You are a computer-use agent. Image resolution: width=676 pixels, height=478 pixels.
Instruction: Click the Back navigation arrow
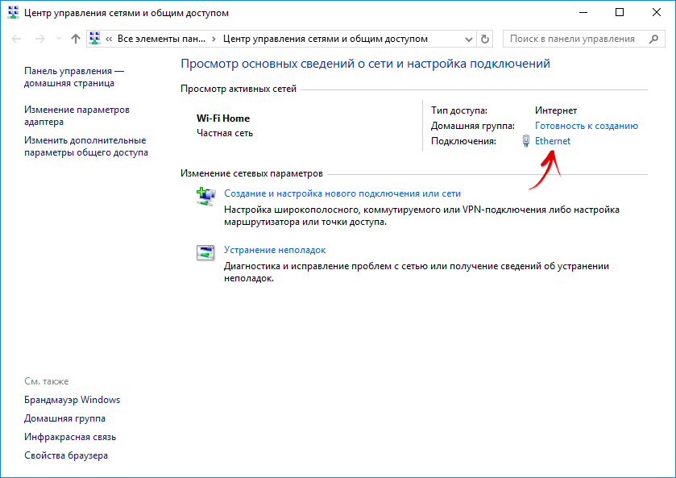(x=15, y=39)
